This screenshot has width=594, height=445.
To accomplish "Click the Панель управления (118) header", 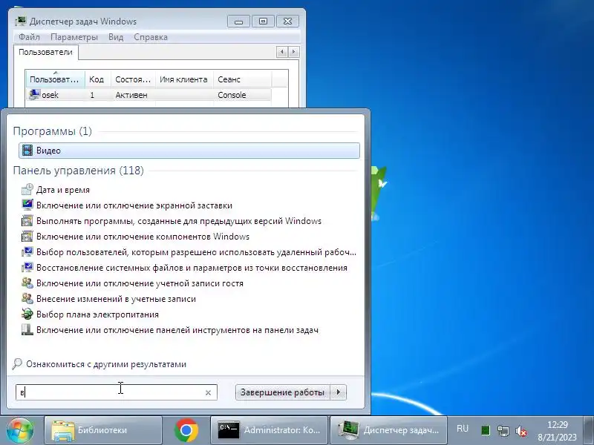I will (x=79, y=171).
